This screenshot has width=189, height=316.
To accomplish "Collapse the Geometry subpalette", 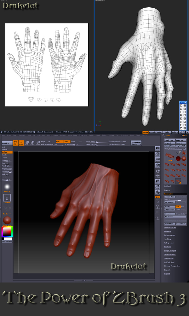I will pyautogui.click(x=168, y=194).
